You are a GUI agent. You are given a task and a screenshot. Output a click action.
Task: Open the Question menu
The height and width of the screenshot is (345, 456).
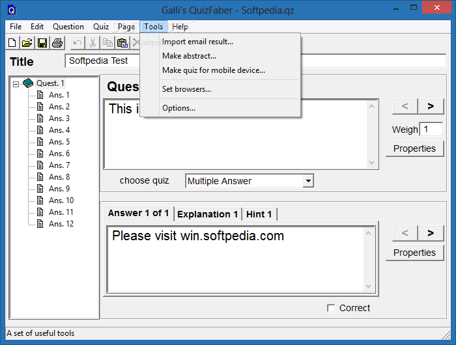pyautogui.click(x=68, y=27)
